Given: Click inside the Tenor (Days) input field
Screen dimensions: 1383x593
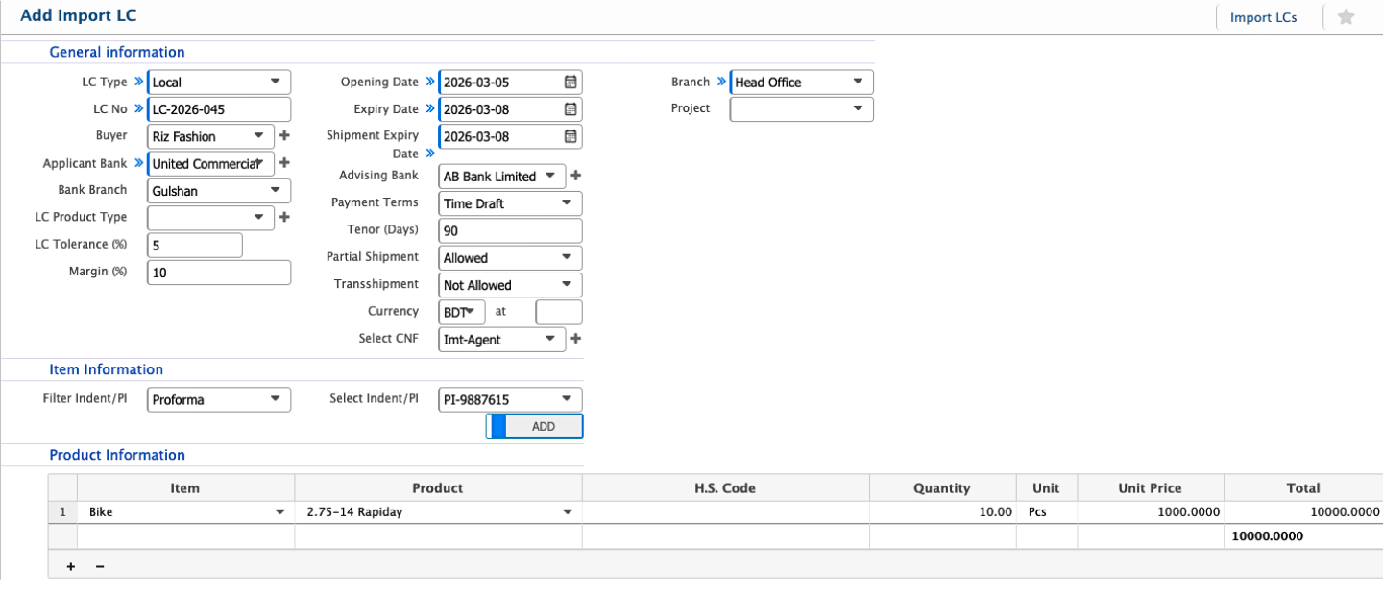Looking at the screenshot, I should [x=509, y=230].
